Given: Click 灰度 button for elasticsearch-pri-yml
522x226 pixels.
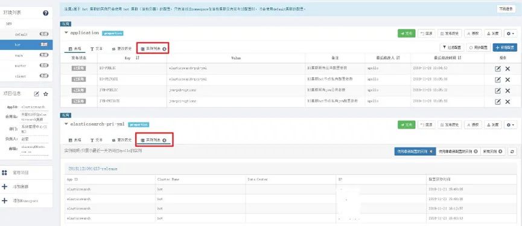Looking at the screenshot, I should (492, 125).
